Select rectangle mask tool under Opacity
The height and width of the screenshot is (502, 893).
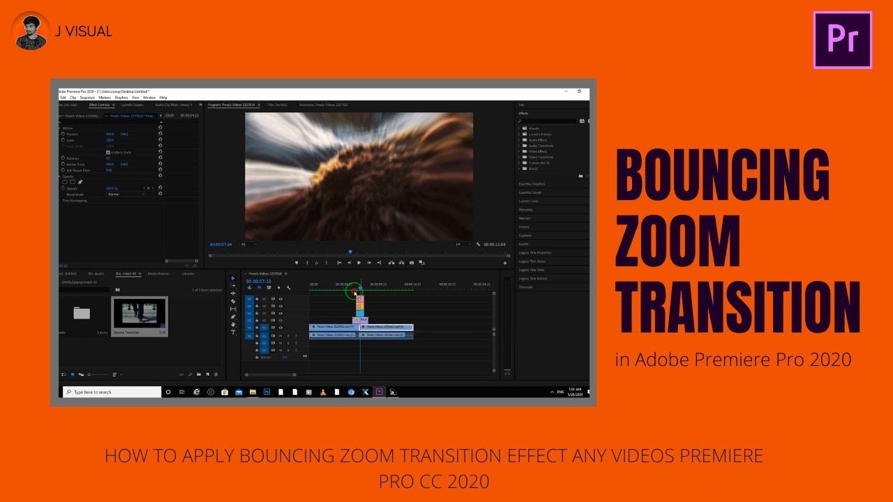click(73, 182)
